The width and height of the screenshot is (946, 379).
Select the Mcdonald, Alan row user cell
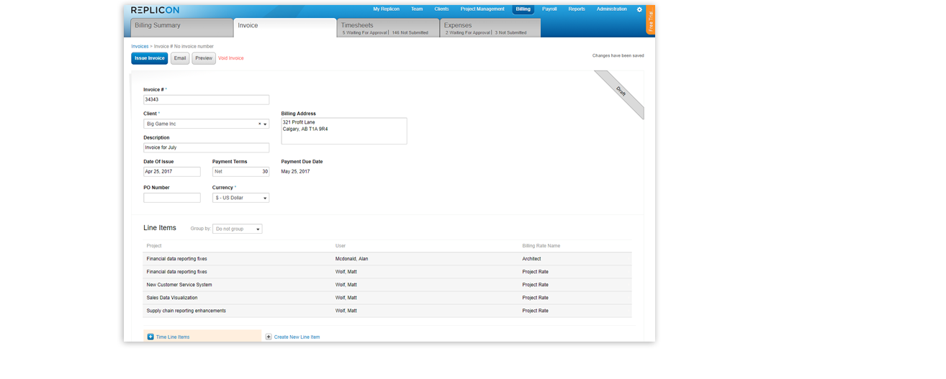[352, 259]
